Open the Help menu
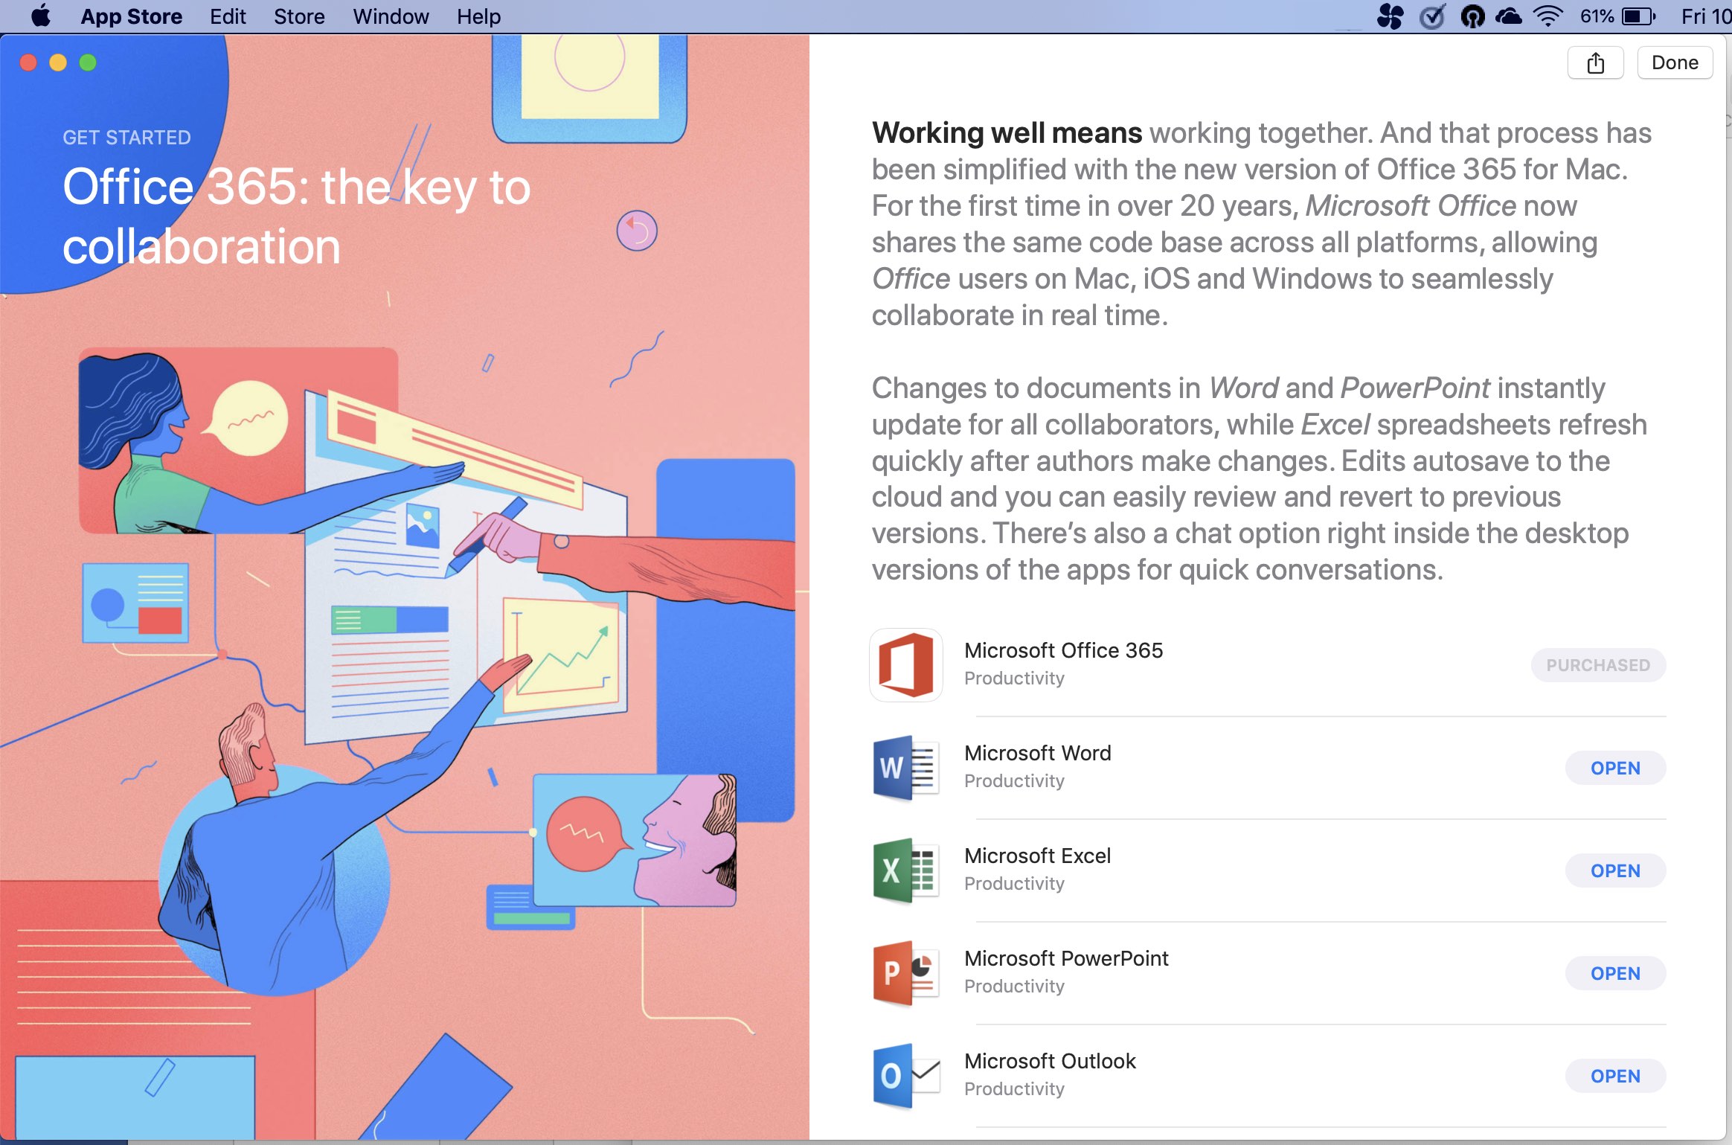The height and width of the screenshot is (1145, 1732). click(478, 16)
